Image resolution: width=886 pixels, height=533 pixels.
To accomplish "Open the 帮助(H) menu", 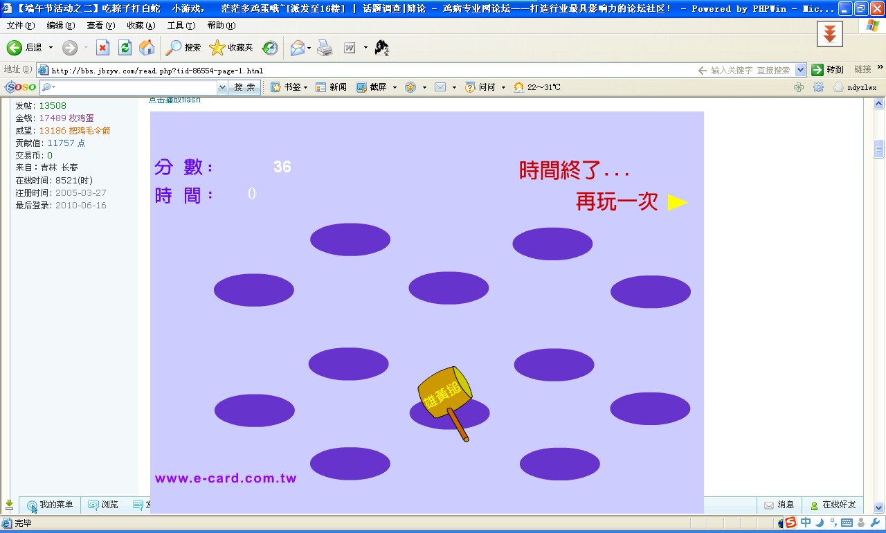I will click(x=221, y=26).
